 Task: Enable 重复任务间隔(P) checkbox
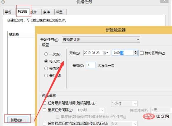44,110
